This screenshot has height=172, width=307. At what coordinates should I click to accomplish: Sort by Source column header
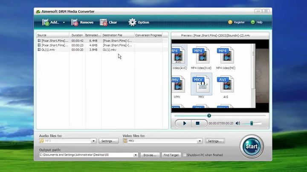click(x=53, y=35)
